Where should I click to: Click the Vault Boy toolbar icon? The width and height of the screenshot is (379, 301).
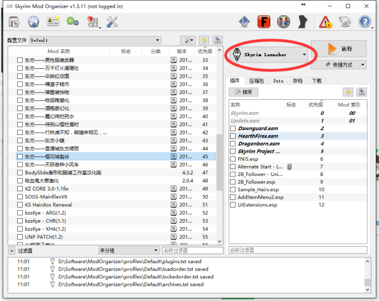tap(284, 21)
